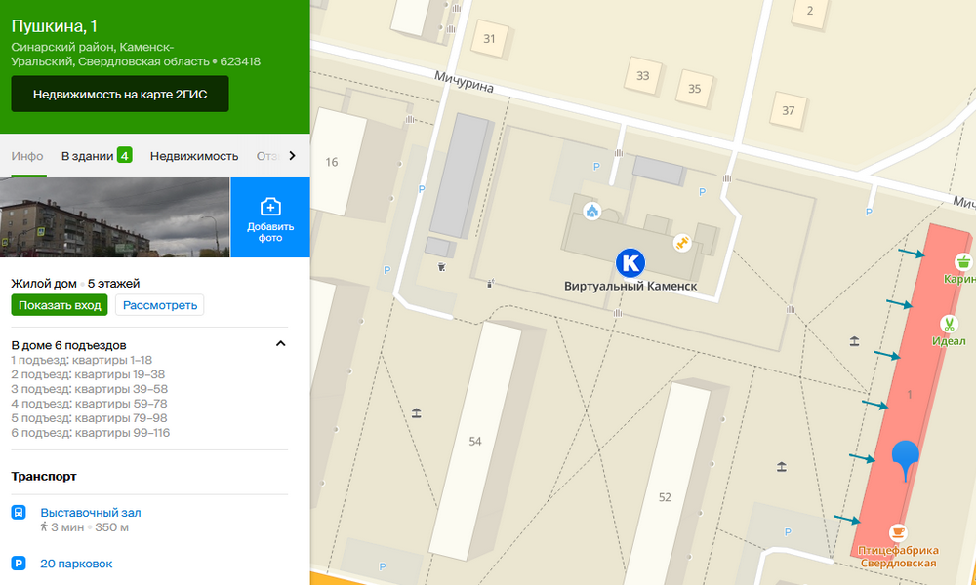Image resolution: width=976 pixels, height=585 pixels.
Task: Click the green grocery basket icon by Карин
Action: (x=963, y=261)
